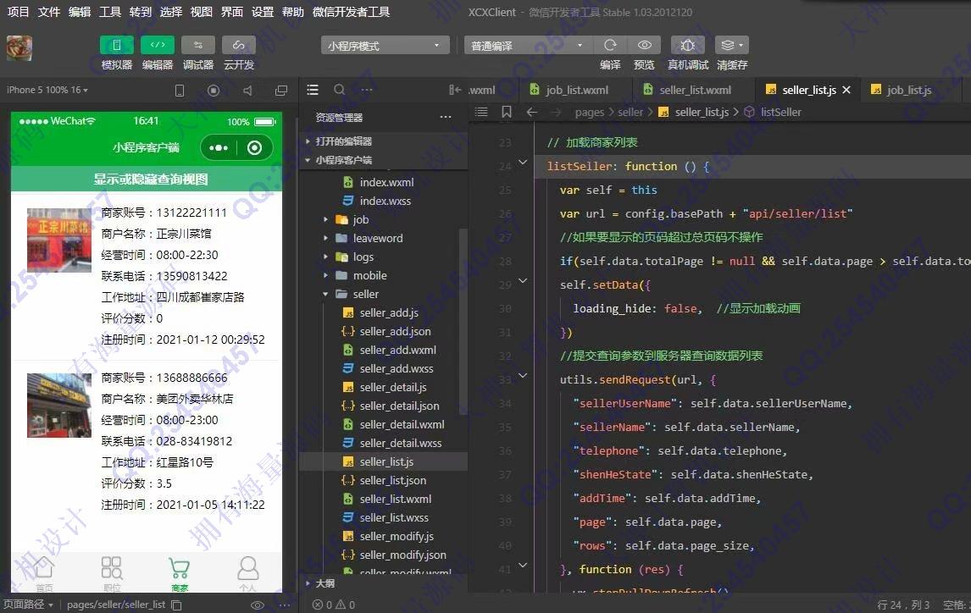
Task: Select the 商家 cart tab
Action: (x=180, y=574)
